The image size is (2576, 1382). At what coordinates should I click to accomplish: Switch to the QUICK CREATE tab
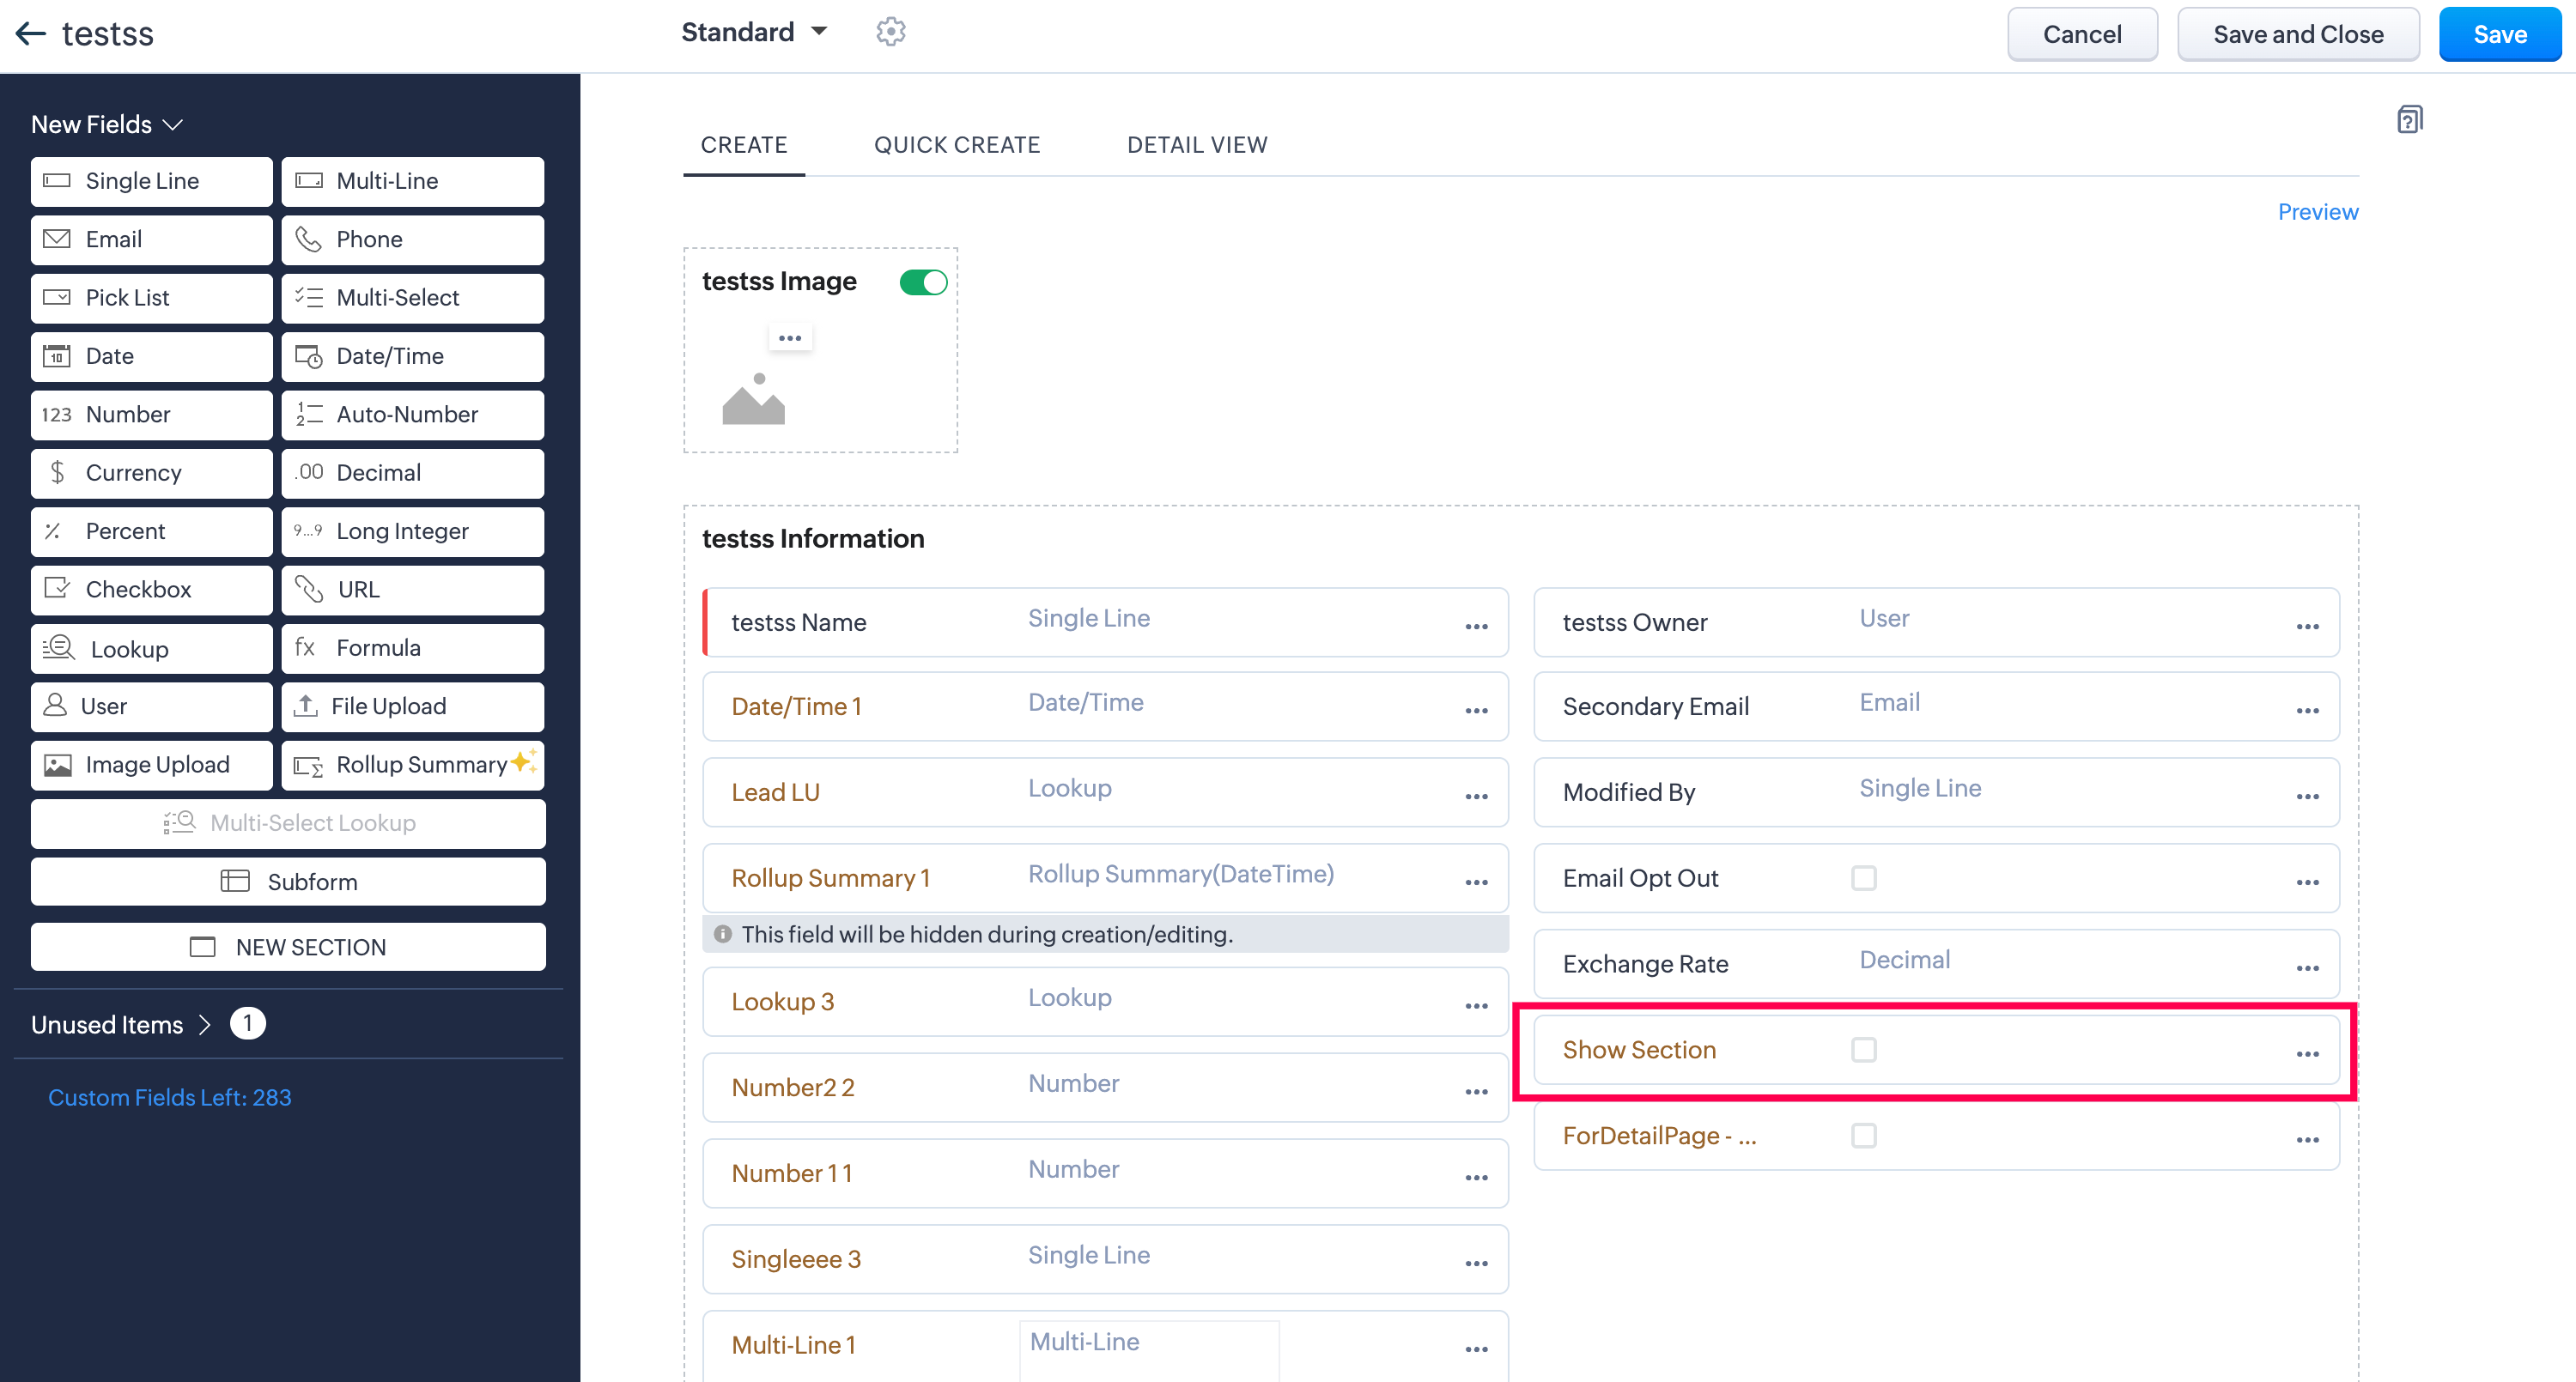tap(956, 145)
